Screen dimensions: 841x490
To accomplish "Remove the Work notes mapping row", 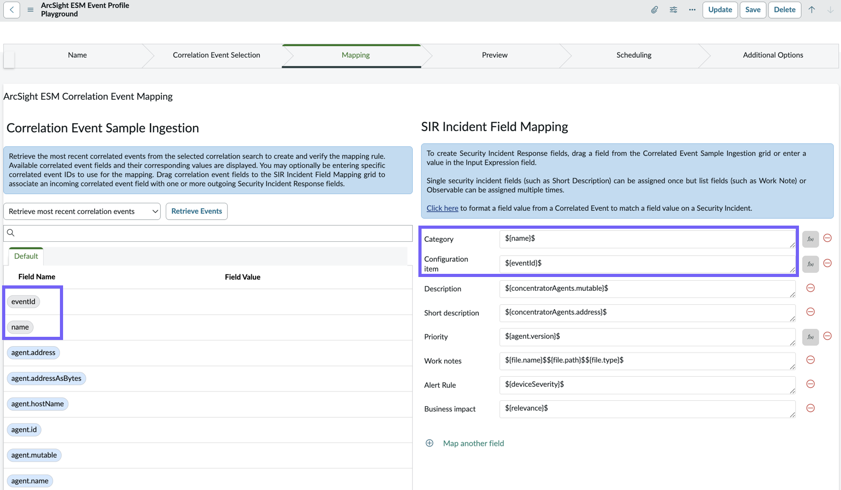I will tap(811, 360).
